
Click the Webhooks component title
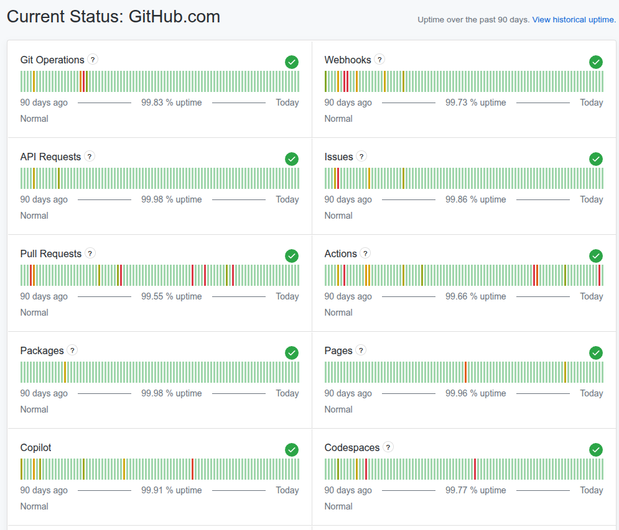[347, 60]
